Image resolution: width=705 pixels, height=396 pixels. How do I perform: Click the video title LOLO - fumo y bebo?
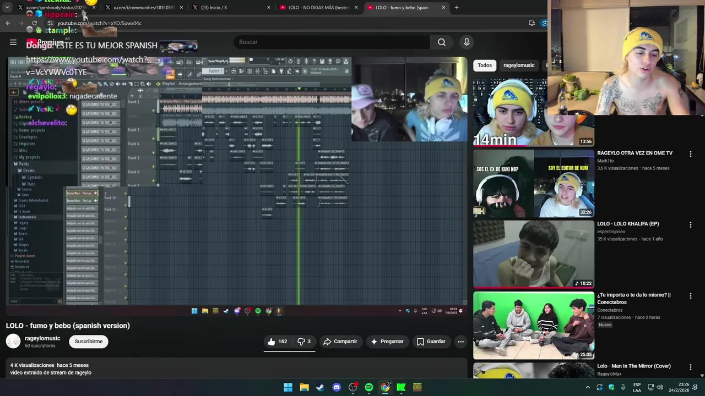(68, 326)
